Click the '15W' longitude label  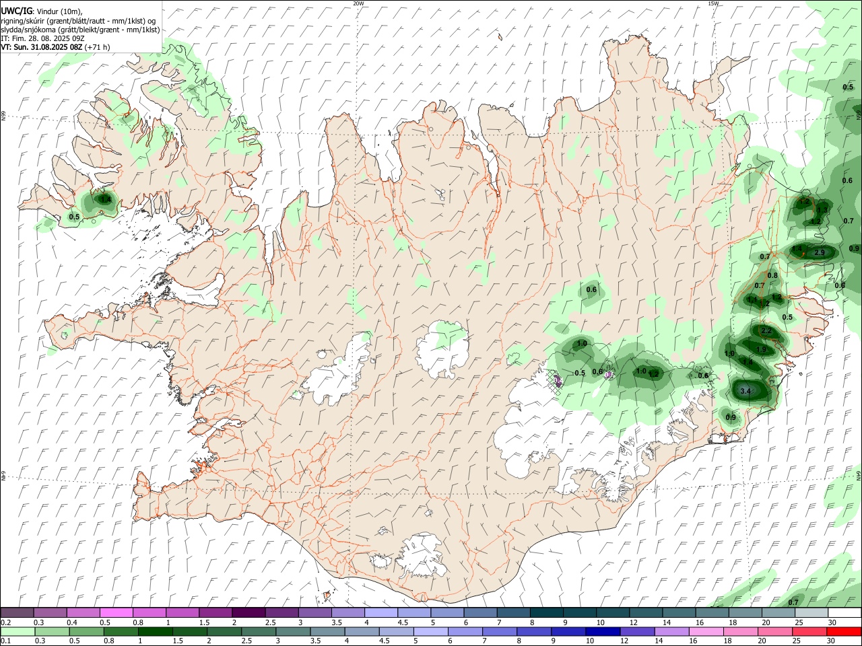click(x=714, y=3)
